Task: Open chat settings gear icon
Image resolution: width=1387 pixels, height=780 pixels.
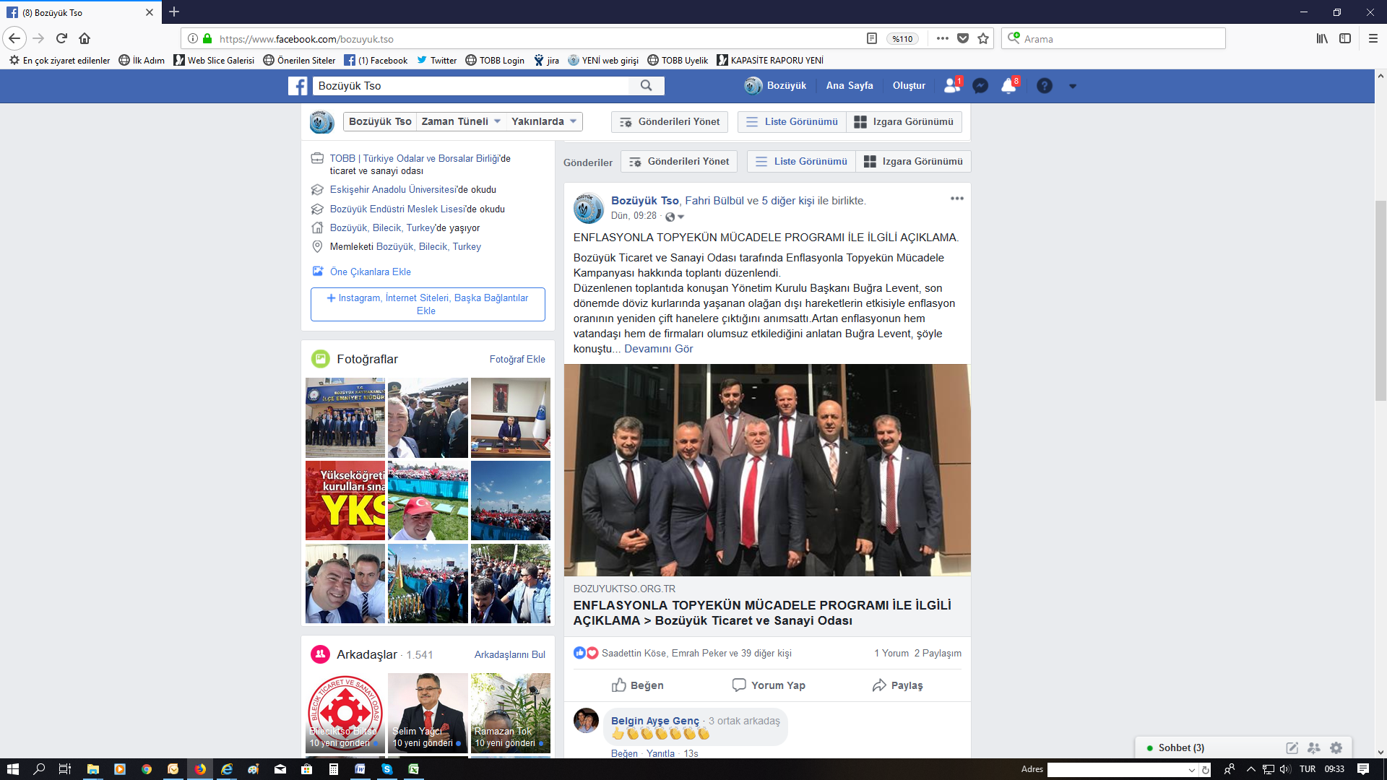Action: click(1336, 748)
